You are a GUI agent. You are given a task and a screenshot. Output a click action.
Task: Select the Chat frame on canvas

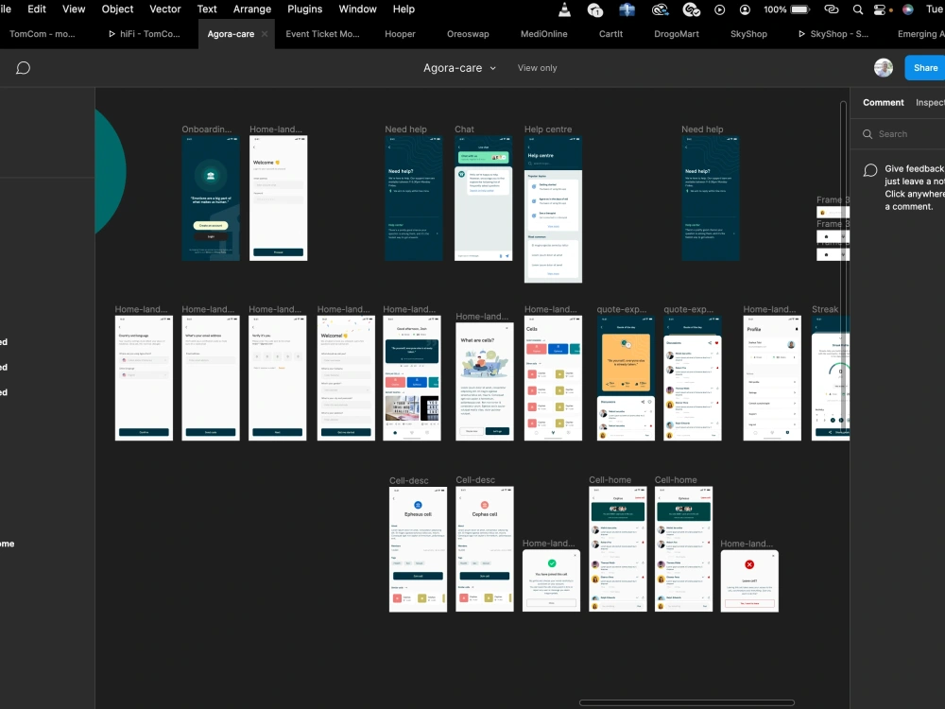tap(483, 199)
